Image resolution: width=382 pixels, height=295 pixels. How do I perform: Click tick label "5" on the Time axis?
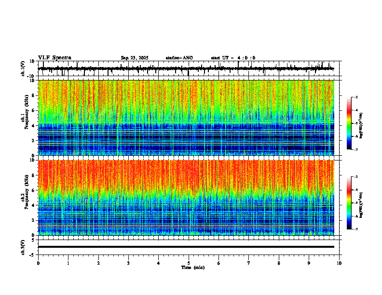[189, 263]
